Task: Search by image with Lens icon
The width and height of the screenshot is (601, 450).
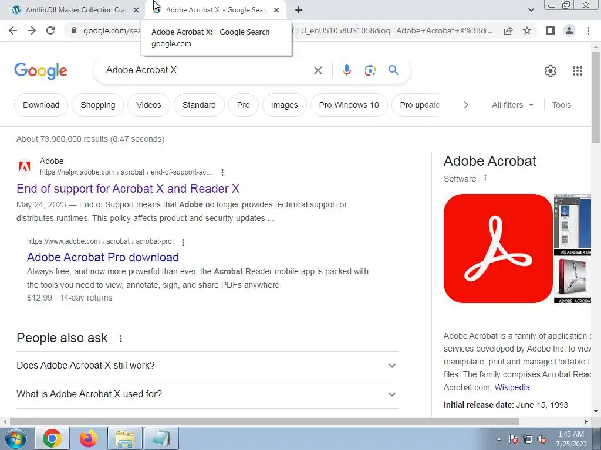Action: click(370, 70)
